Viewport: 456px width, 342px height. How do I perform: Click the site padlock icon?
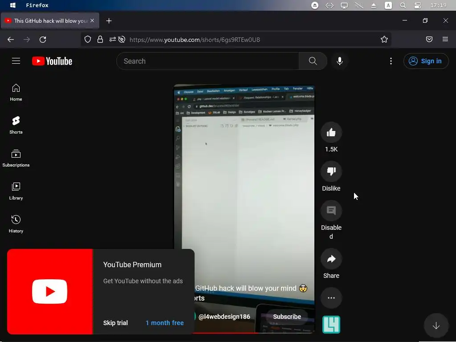click(100, 40)
